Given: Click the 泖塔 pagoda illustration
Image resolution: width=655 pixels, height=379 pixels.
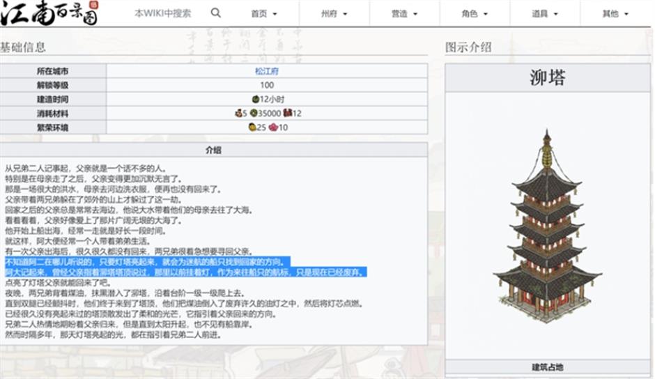Looking at the screenshot, I should click(547, 226).
